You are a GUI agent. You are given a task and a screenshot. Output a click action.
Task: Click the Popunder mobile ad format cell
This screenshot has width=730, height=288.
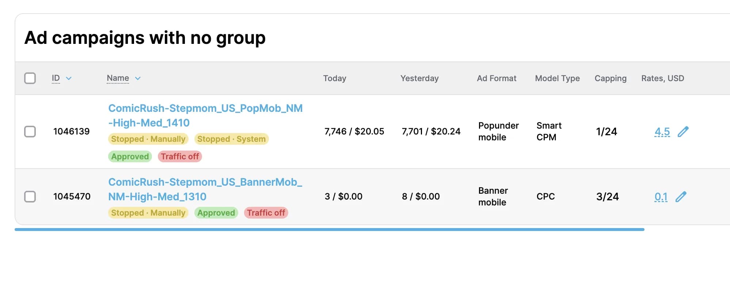coord(498,132)
